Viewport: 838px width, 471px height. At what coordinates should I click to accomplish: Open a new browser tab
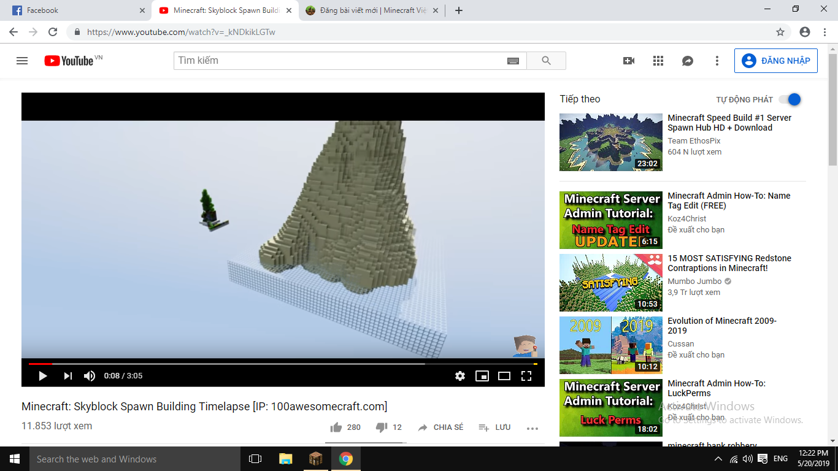click(459, 10)
